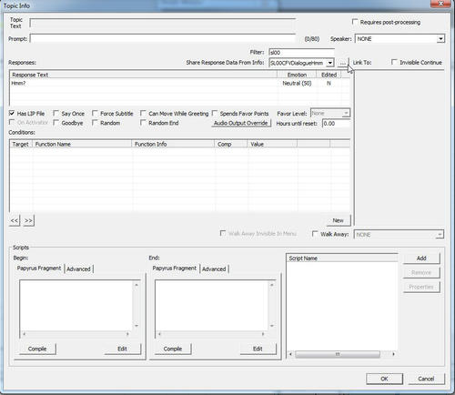455x395 pixels.
Task: Click up arrow of Begin fragment scrollbar
Action: (136, 285)
